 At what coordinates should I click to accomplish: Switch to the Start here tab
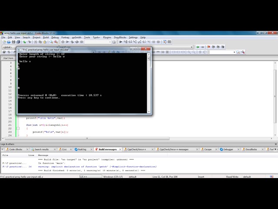[x=8, y=58]
